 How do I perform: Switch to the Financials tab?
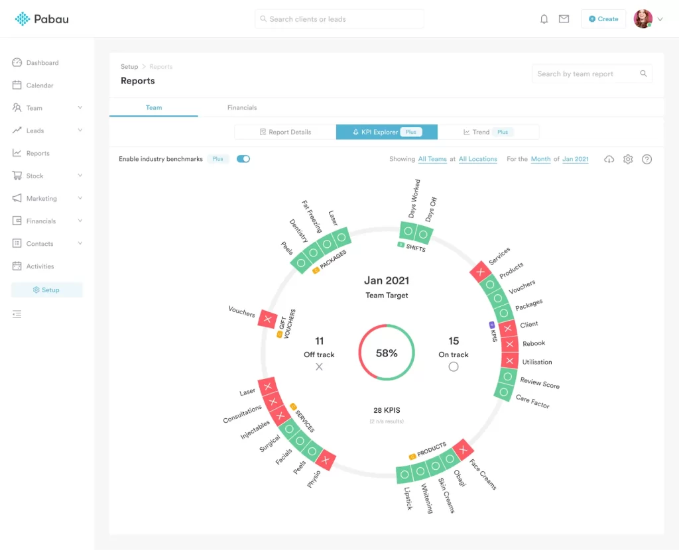tap(242, 107)
